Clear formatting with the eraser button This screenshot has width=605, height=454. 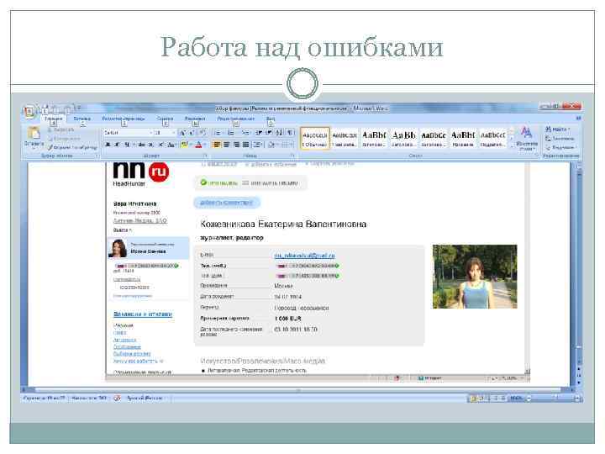(x=203, y=133)
